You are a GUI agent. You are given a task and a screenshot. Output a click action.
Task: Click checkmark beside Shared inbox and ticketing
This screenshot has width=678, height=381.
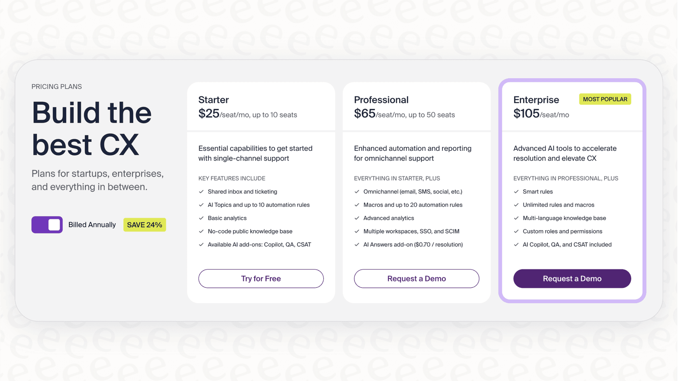click(201, 192)
